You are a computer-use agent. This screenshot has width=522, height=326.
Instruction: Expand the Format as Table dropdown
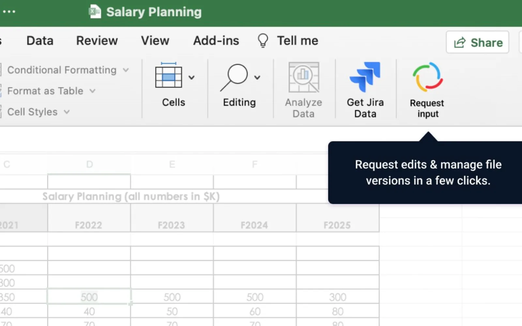coord(93,91)
